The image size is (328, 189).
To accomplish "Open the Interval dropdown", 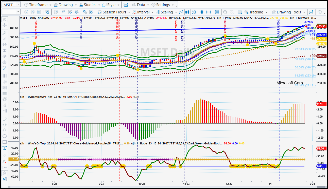I will click(143, 12).
